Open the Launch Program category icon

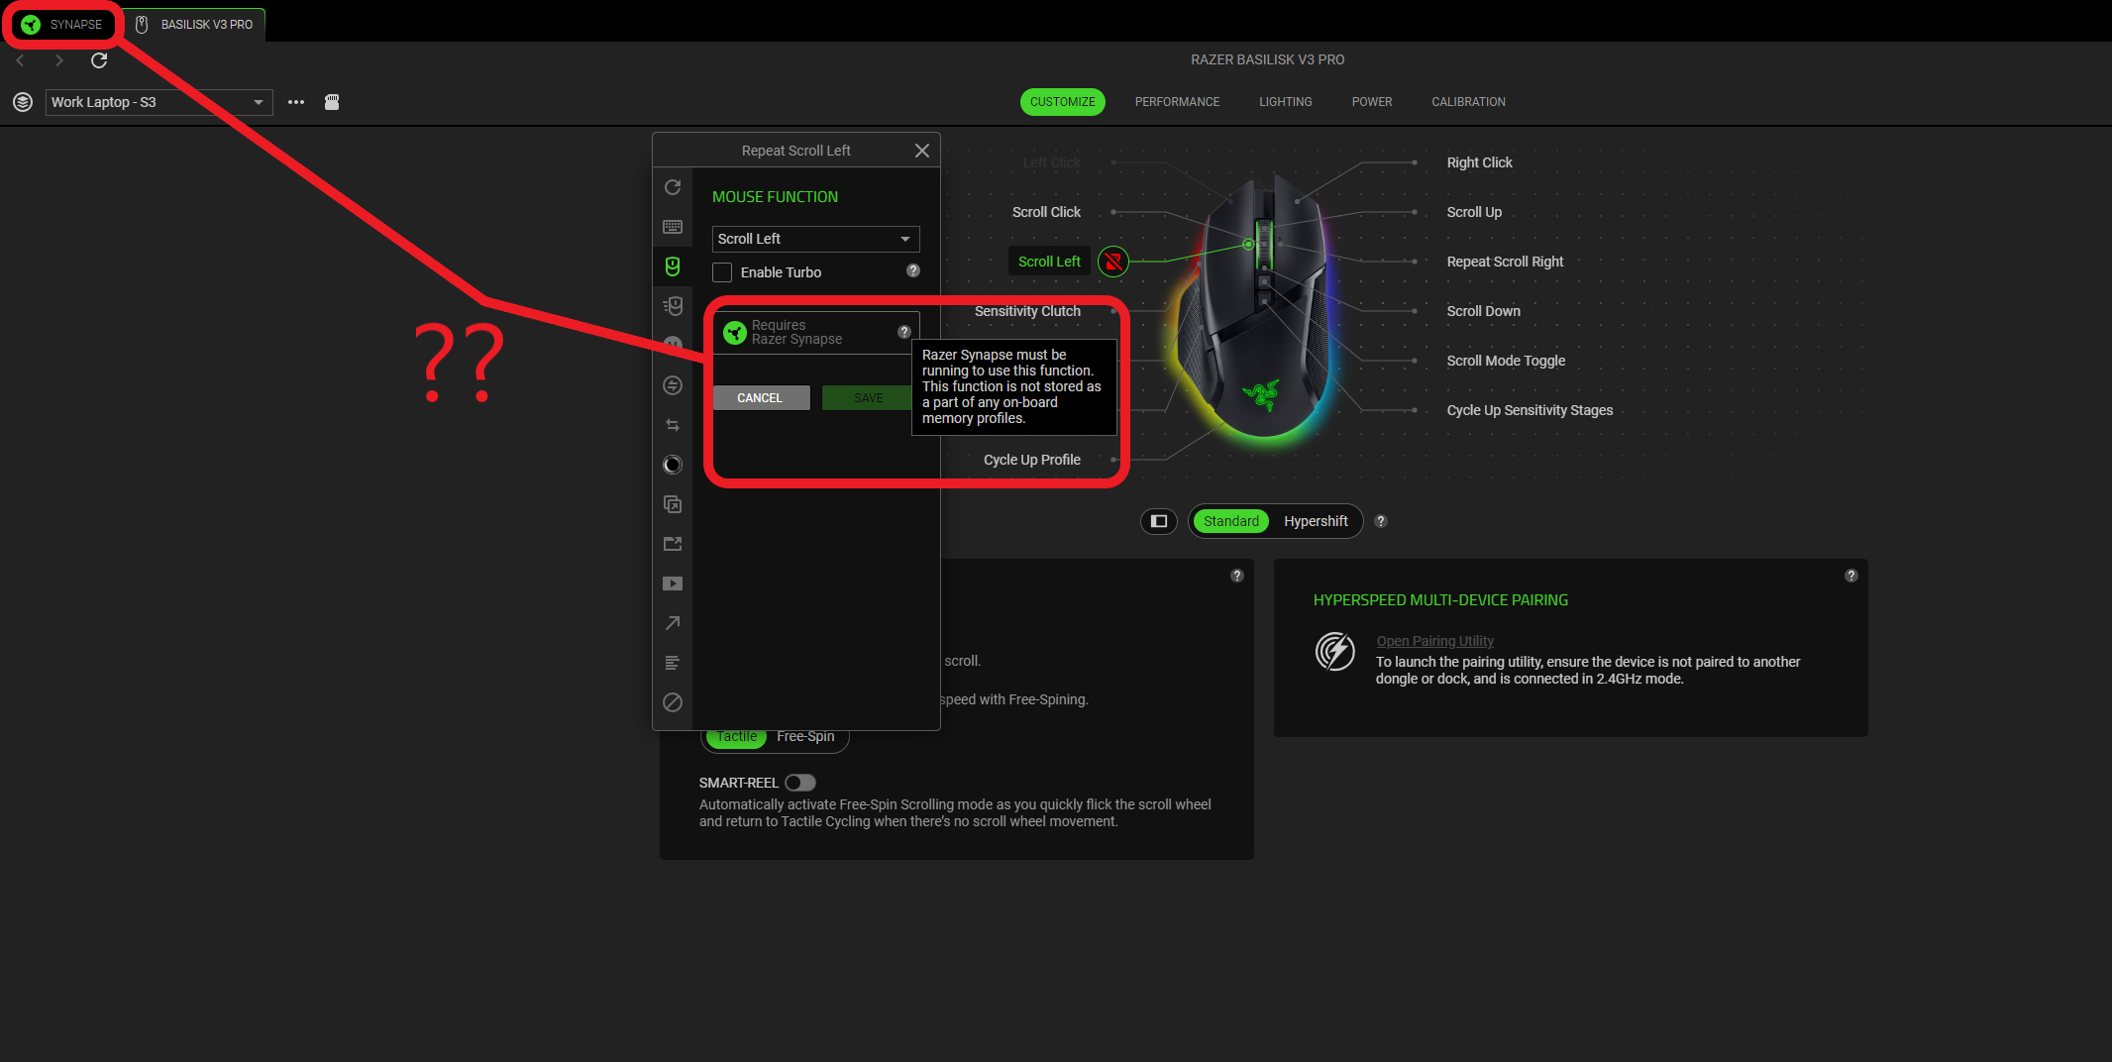[x=673, y=544]
